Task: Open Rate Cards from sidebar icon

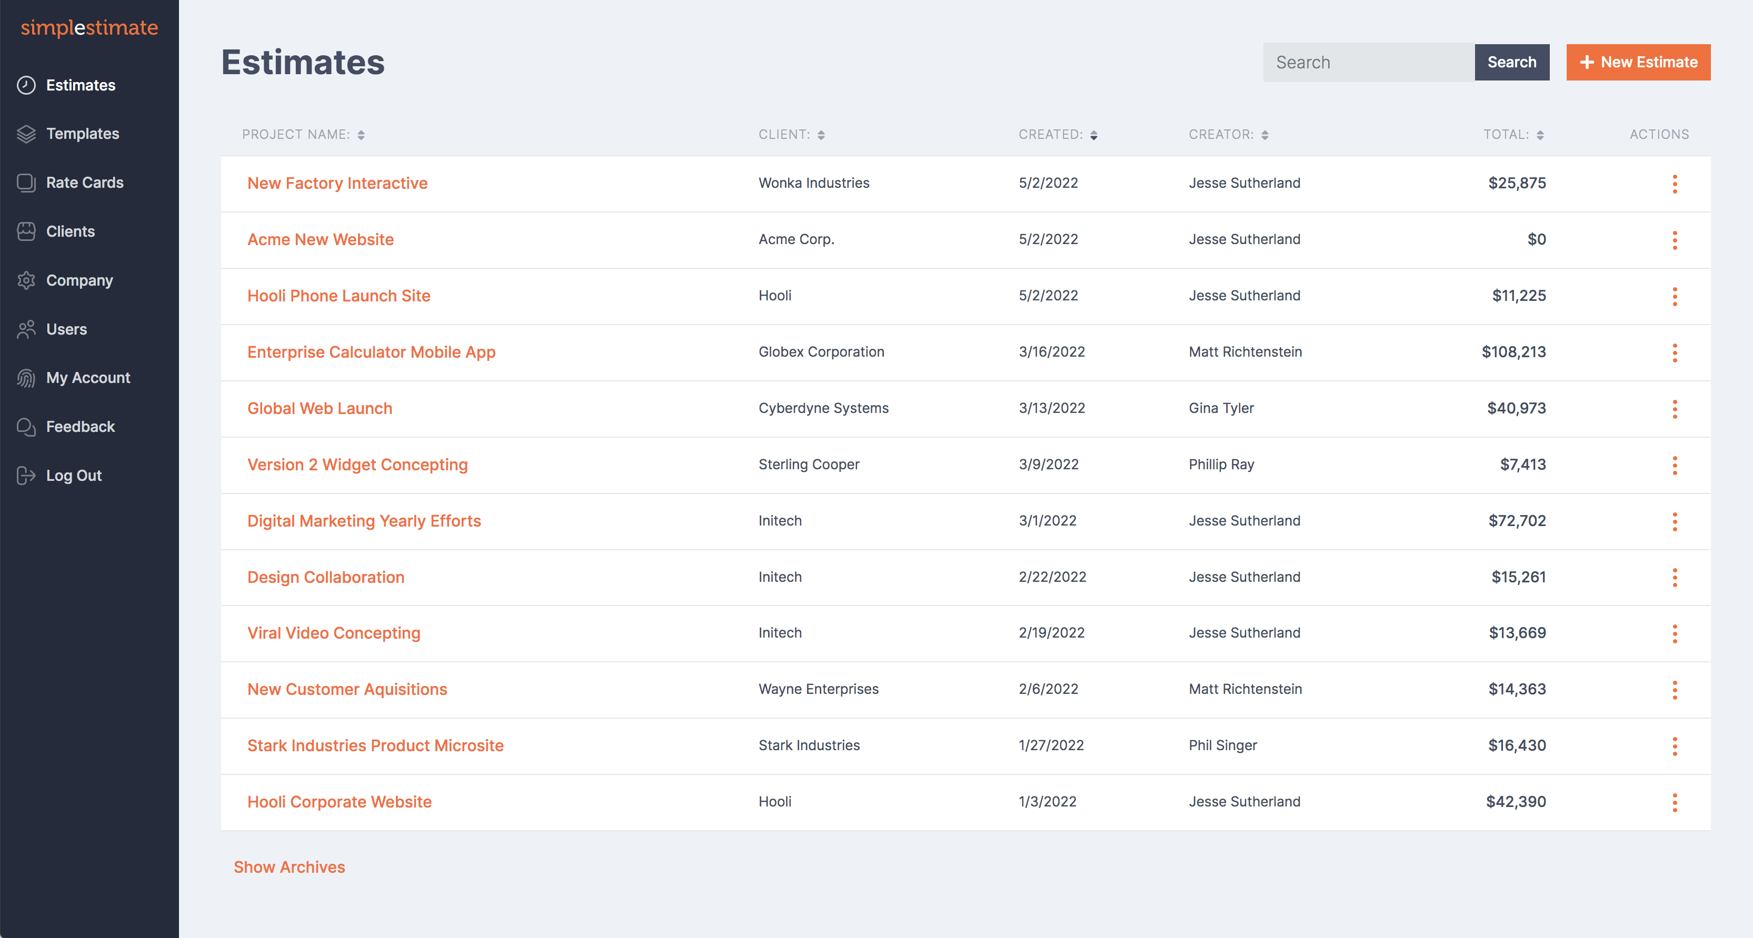Action: coord(26,183)
